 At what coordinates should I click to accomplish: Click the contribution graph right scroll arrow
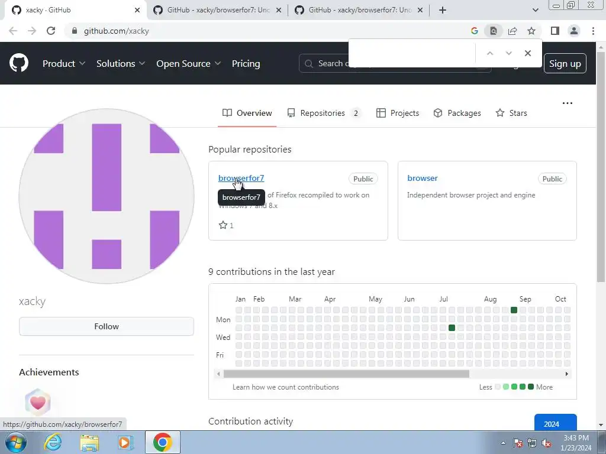pos(566,374)
